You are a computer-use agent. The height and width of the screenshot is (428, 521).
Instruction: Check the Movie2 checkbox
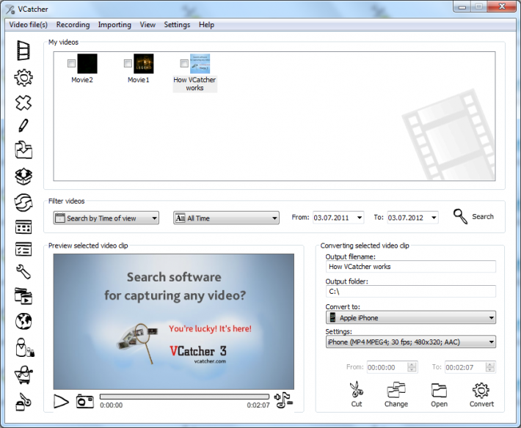click(x=71, y=63)
